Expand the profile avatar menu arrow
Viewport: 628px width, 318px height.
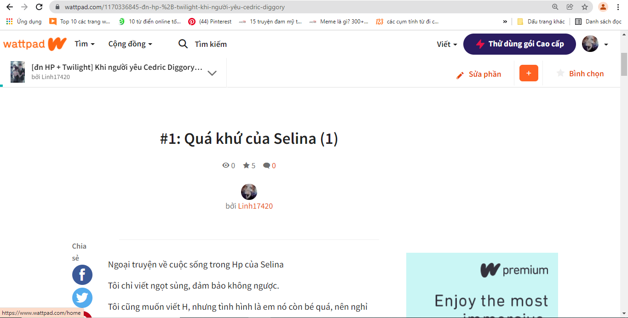pyautogui.click(x=606, y=45)
